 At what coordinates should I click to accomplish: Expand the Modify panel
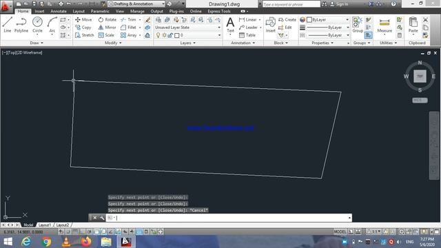(x=113, y=43)
